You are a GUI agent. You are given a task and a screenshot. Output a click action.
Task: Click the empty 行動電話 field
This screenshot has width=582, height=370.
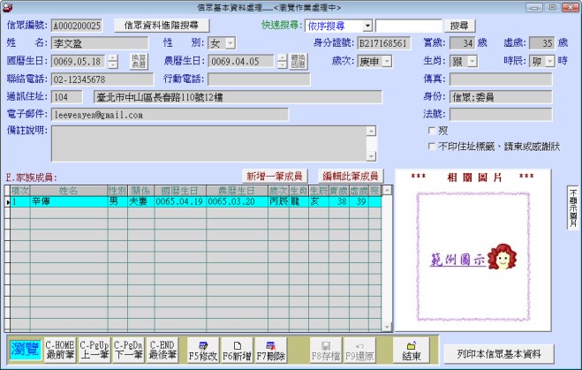[x=259, y=79]
